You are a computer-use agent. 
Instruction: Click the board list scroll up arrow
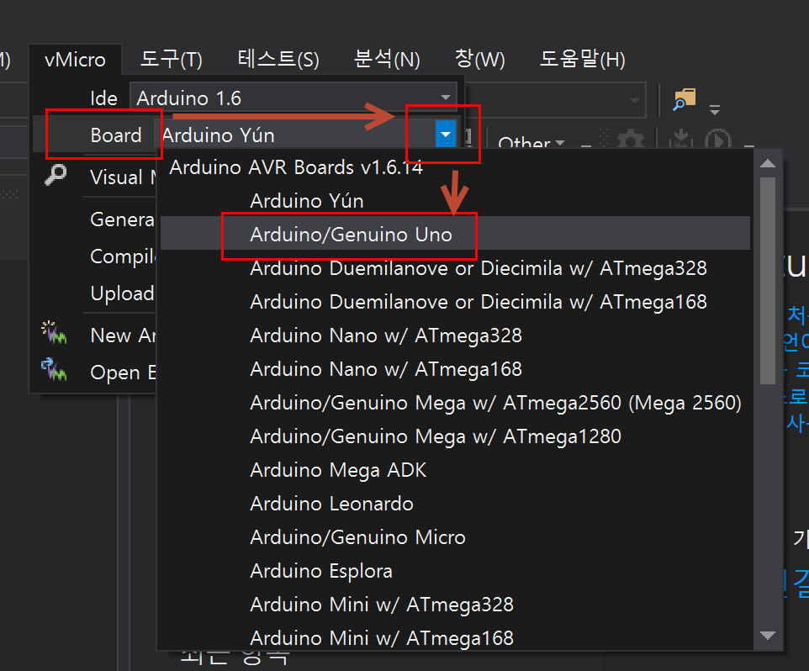point(768,163)
